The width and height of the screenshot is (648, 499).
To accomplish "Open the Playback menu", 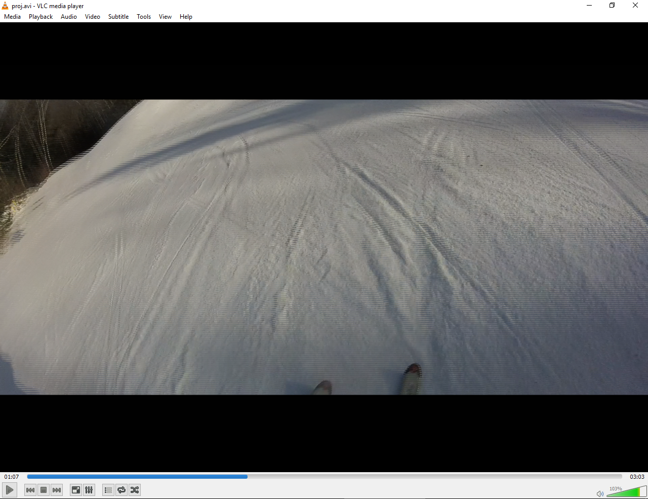I will (x=41, y=17).
